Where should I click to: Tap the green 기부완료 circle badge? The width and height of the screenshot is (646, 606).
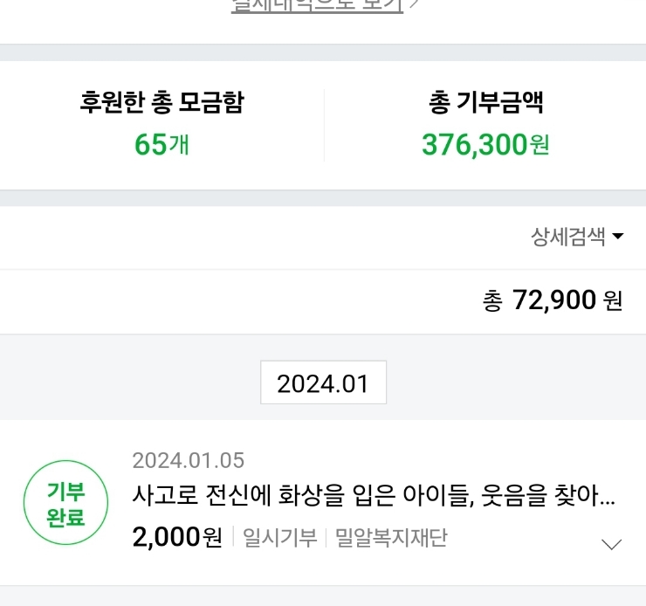[x=66, y=503]
